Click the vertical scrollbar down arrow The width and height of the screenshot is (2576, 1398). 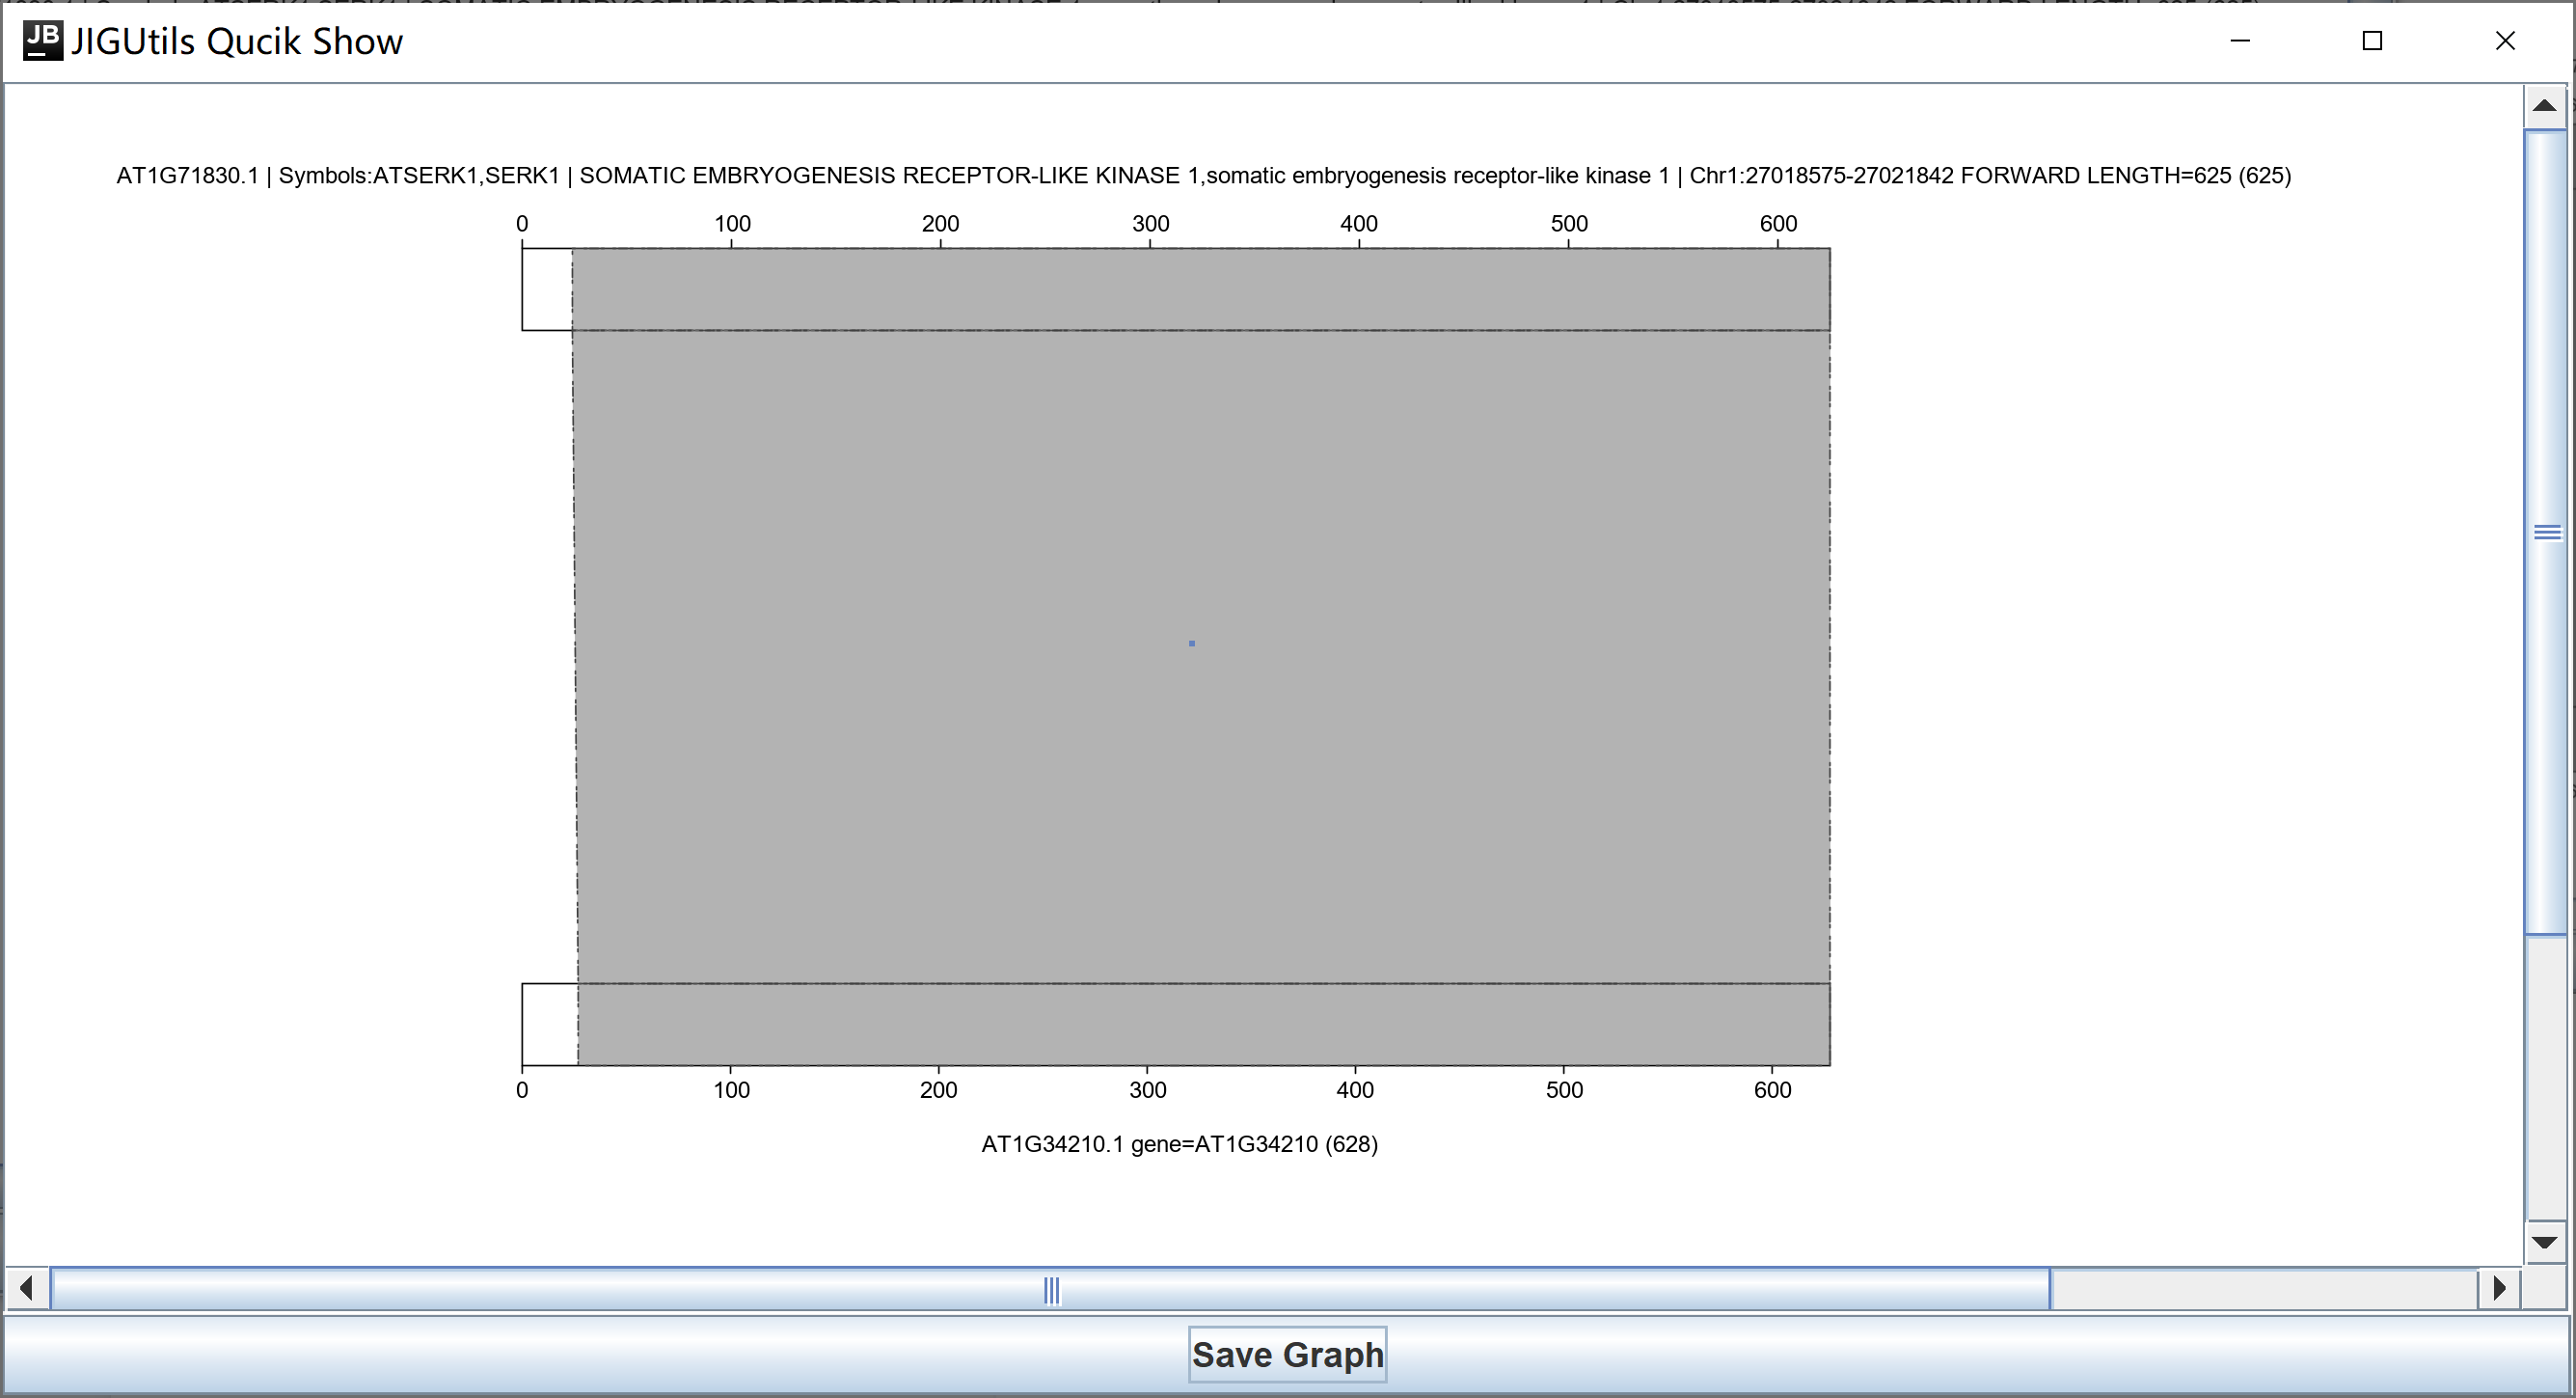click(x=2545, y=1242)
